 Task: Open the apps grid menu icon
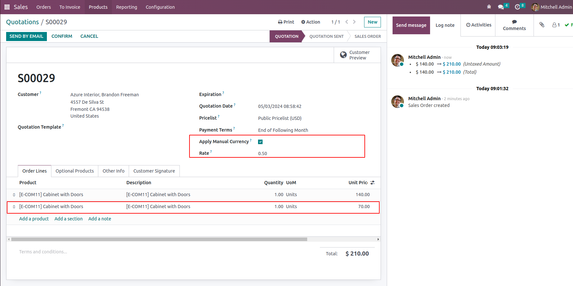pos(7,7)
